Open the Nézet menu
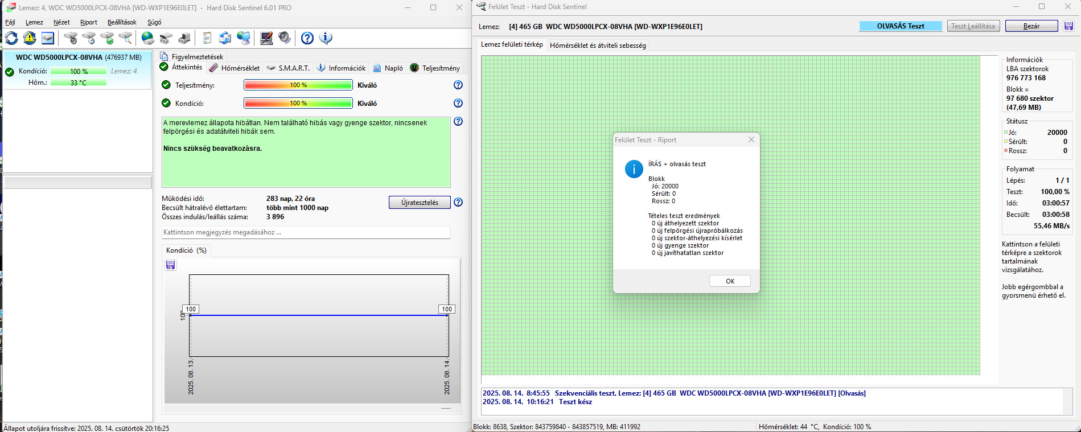Image resolution: width=1081 pixels, height=432 pixels. 61,22
